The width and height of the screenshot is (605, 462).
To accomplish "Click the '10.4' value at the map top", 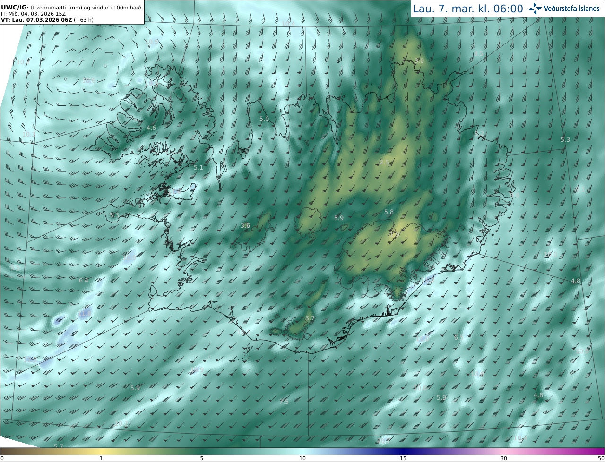I will point(288,24).
